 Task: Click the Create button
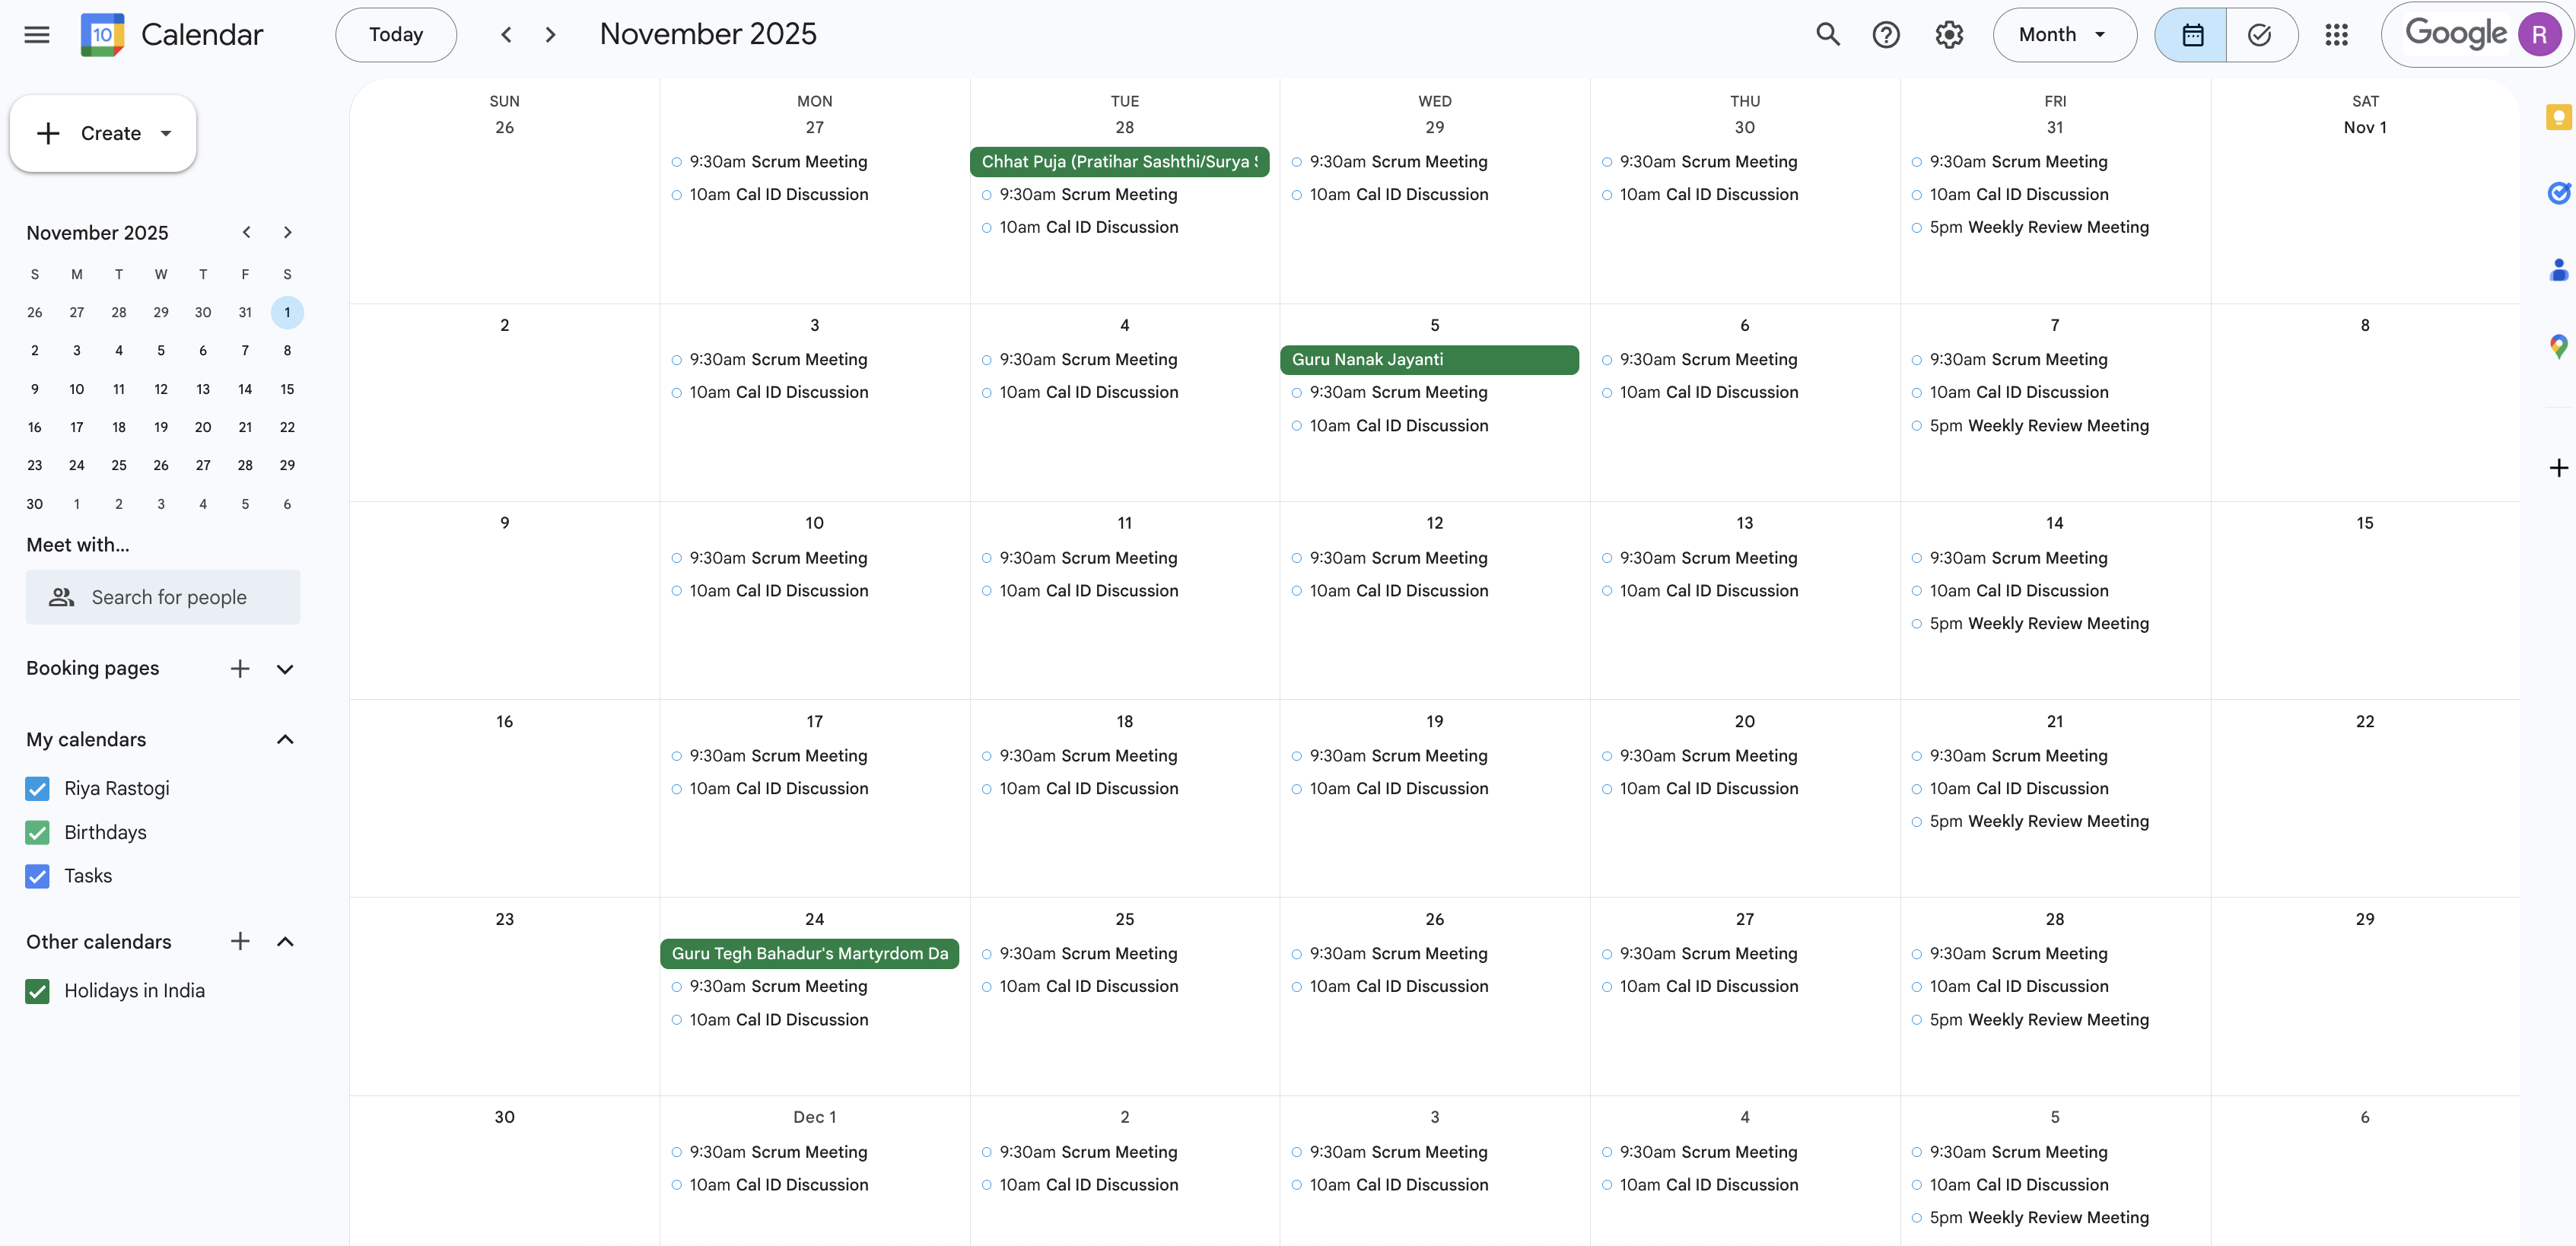tap(101, 133)
